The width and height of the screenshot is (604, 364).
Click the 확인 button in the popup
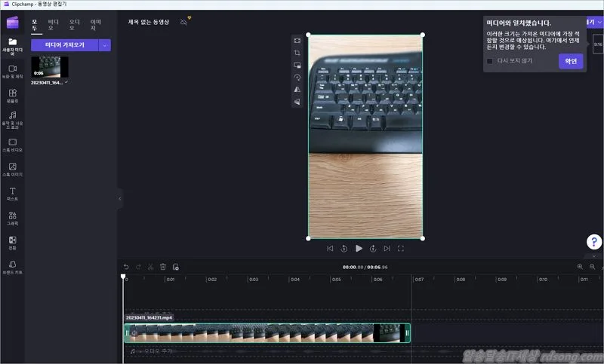point(570,61)
